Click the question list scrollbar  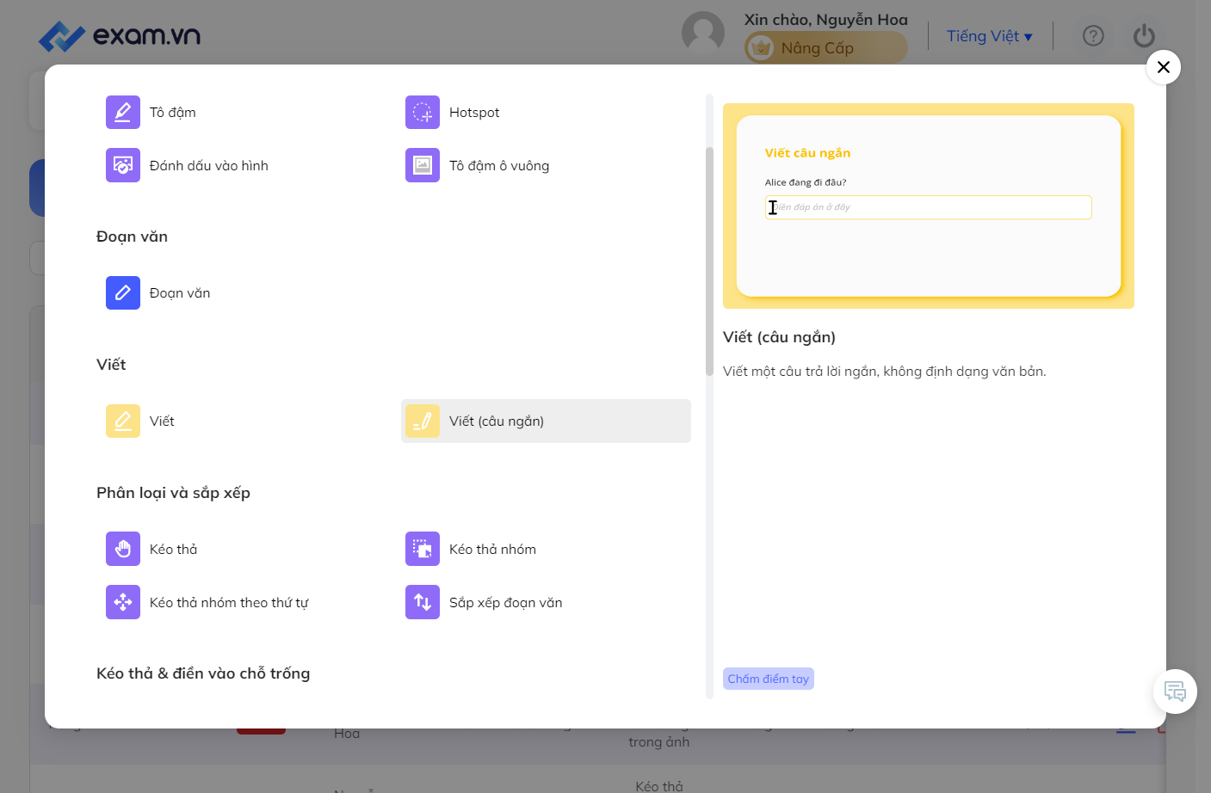tap(709, 261)
